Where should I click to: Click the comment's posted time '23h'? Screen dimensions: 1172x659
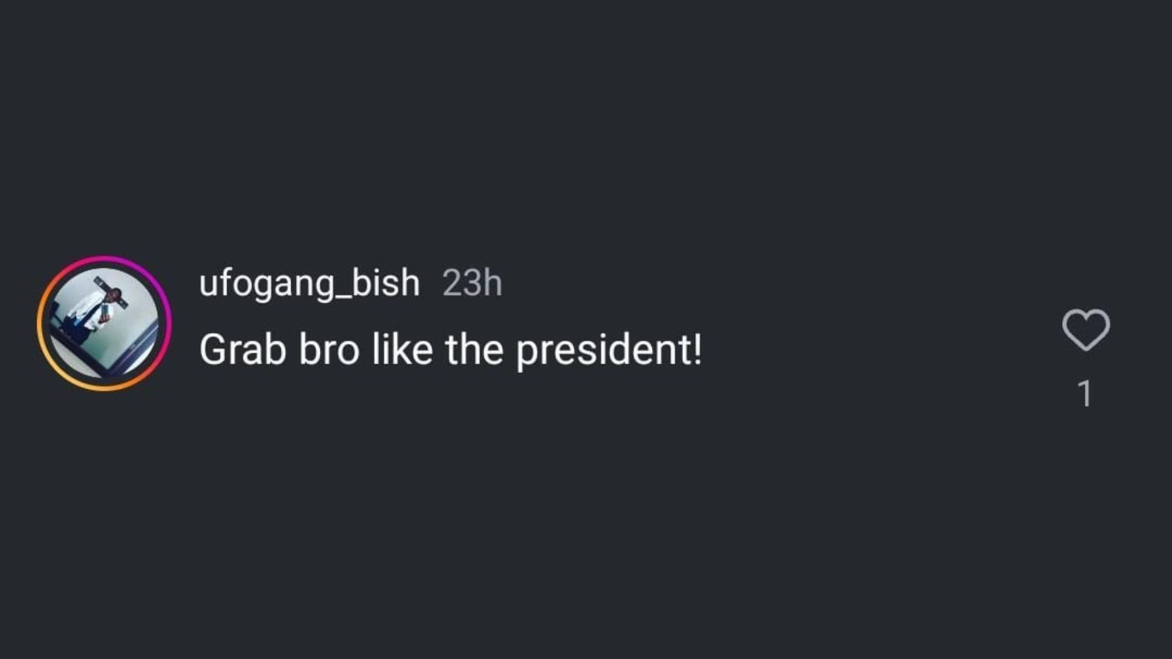click(x=472, y=283)
